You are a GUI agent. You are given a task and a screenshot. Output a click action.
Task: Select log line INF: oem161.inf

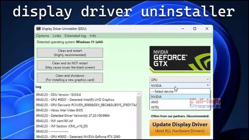[x=54, y=121]
